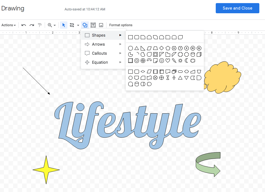The image size is (265, 192).
Task: Select the yellow four-point star on the canvas
Action: [x=46, y=170]
